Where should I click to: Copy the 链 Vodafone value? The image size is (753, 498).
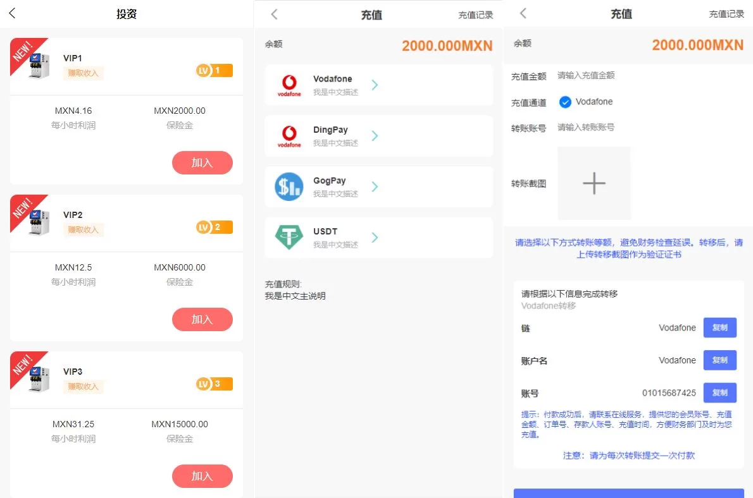(x=720, y=328)
